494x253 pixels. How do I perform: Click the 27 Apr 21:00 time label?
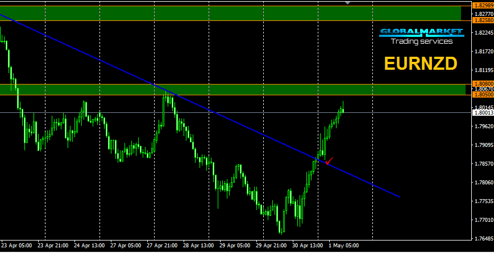click(162, 245)
